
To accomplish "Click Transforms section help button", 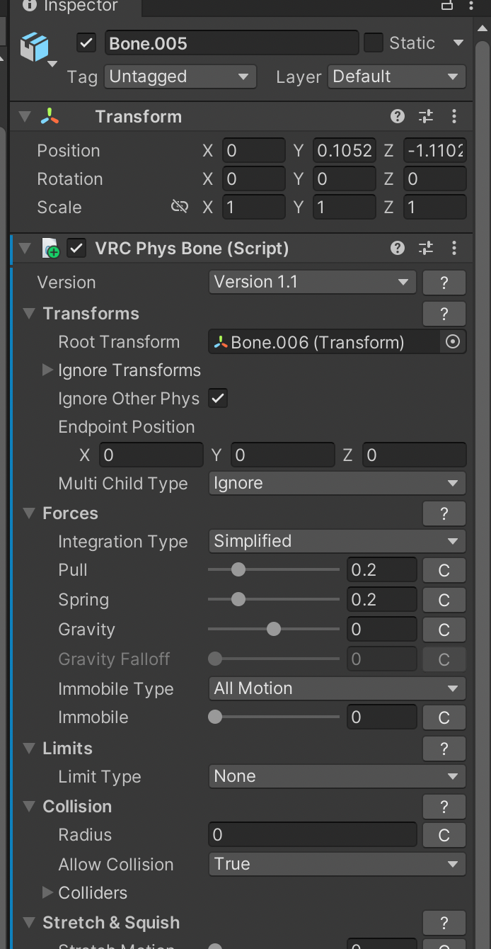I will point(444,314).
